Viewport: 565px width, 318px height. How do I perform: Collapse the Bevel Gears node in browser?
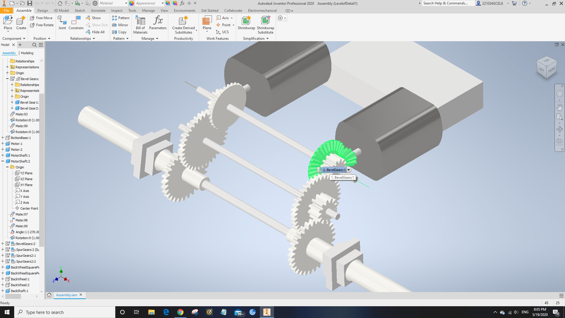click(8, 79)
